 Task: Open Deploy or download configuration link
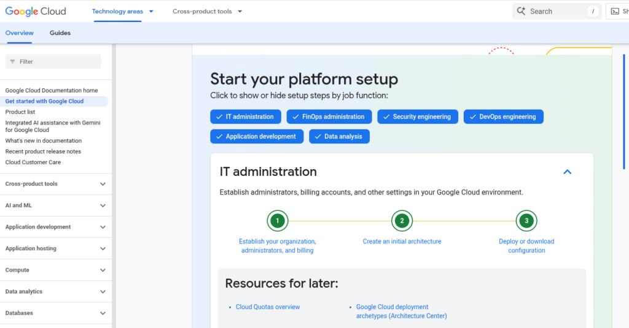526,246
